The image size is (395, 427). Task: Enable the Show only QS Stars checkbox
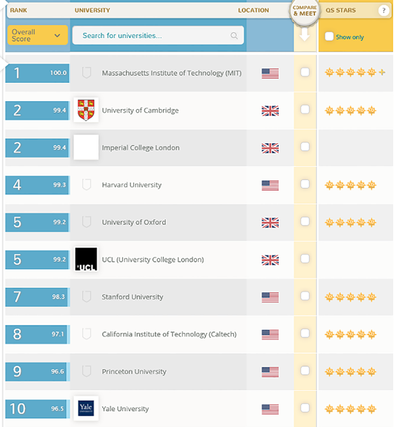pos(329,36)
